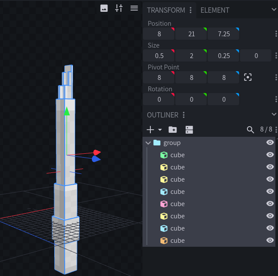278x276 pixels.
Task: Open the Pivot Point row options dots
Action: coord(276,77)
